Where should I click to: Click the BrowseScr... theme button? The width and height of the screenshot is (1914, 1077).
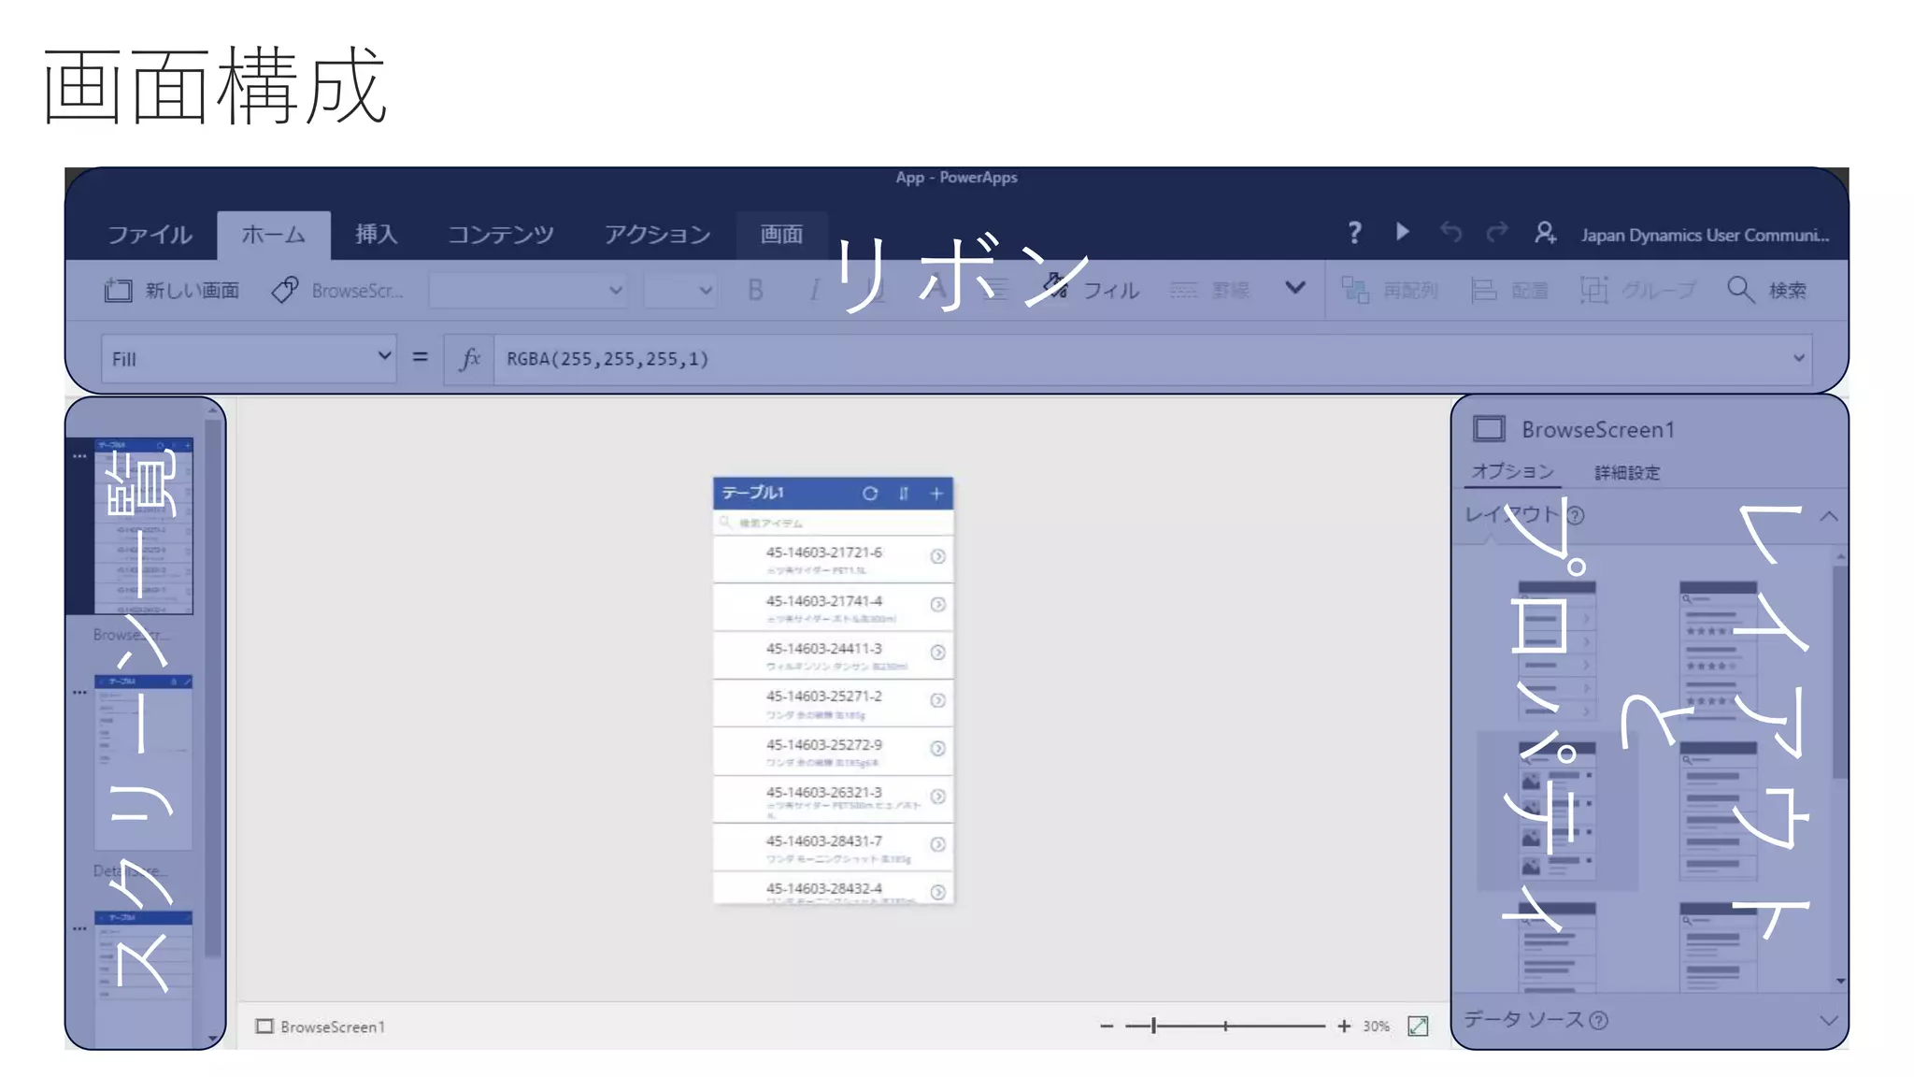[x=337, y=290]
